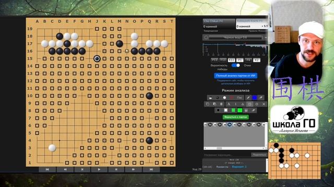
Task: Select the first black move in the tree strip
Action: [x=210, y=125]
